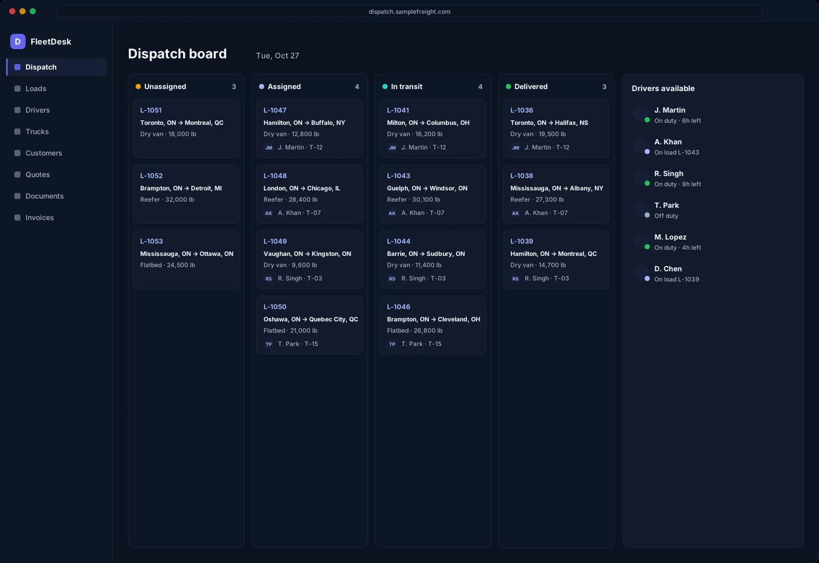Click 'Hamilton, ON → Montreal, QC' route
819x563 pixels.
553,254
